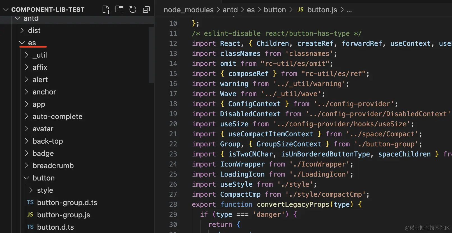Viewport: 452px width, 233px height.
Task: Select antd in the breadcrumb path
Action: [x=230, y=10]
